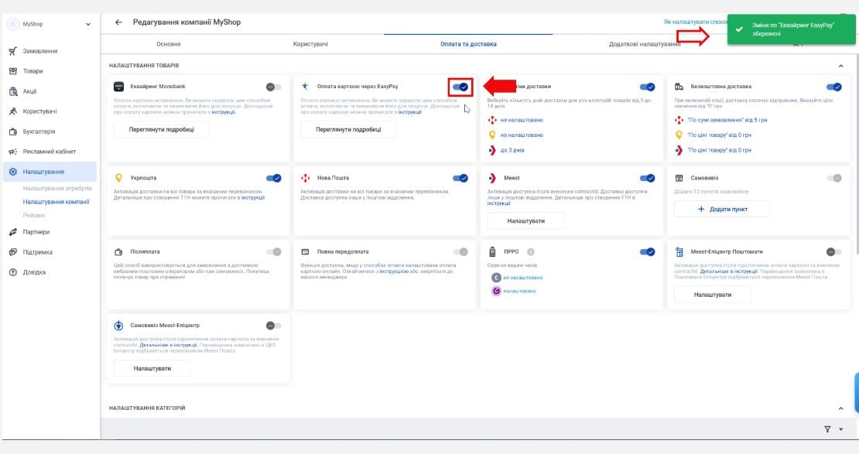
Task: Click the Самовивіз store icon
Action: (679, 178)
